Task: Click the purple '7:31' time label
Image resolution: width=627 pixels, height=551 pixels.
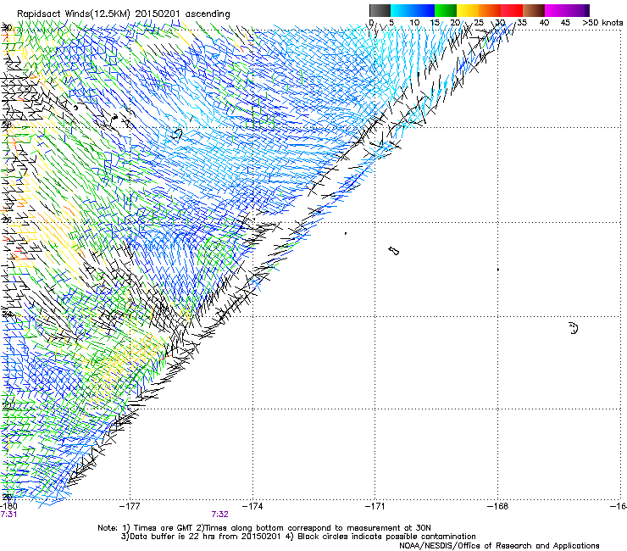Action: pos(8,515)
